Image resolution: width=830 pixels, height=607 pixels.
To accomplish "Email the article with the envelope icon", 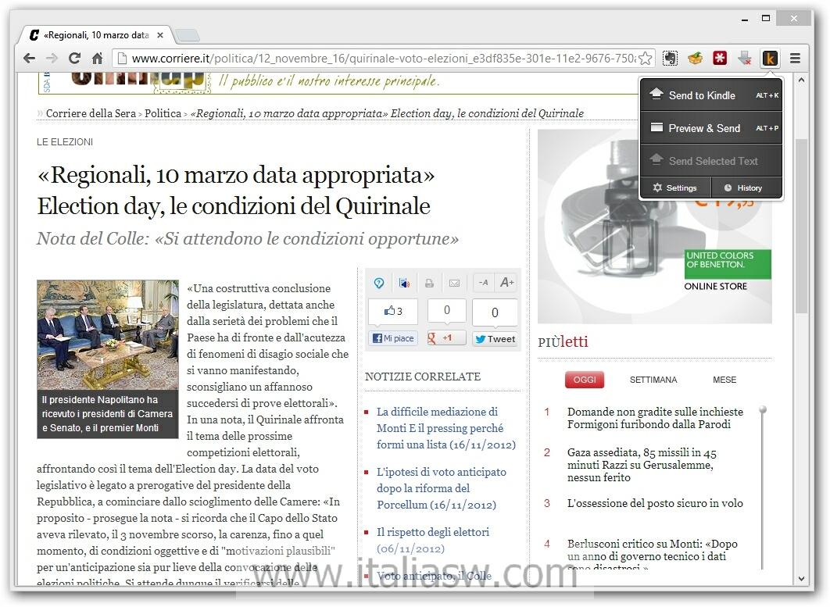I will click(x=454, y=283).
